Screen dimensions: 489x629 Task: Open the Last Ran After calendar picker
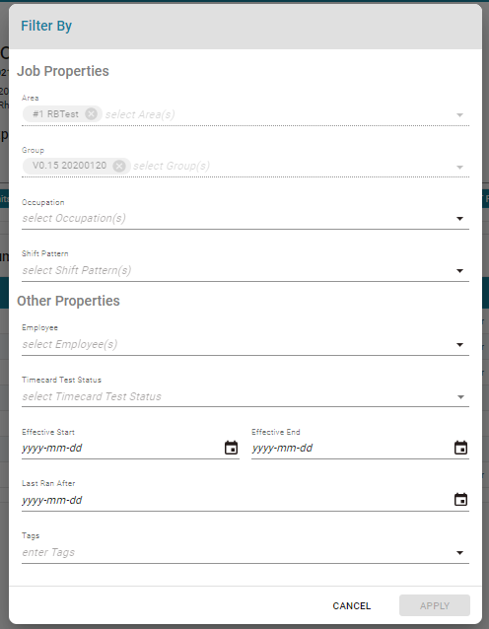coord(461,500)
